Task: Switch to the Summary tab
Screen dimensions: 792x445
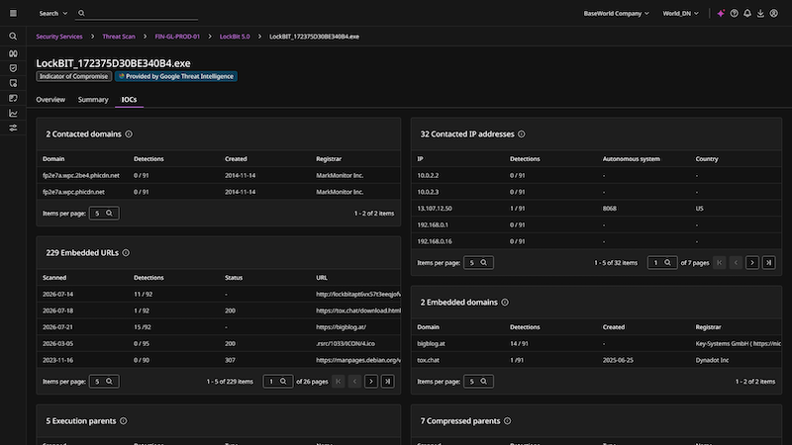Action: (x=93, y=100)
